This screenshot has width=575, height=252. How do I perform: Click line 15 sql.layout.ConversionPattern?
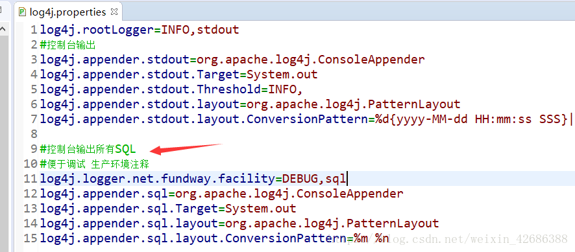[x=215, y=238]
